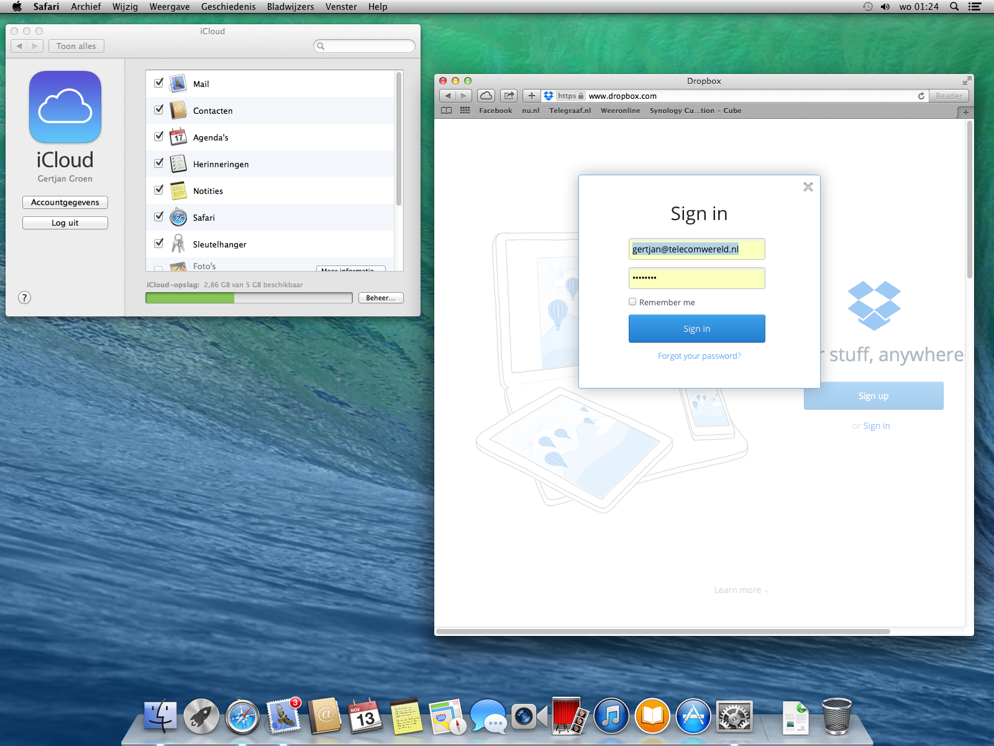Open Contacts address book in dock

324,717
